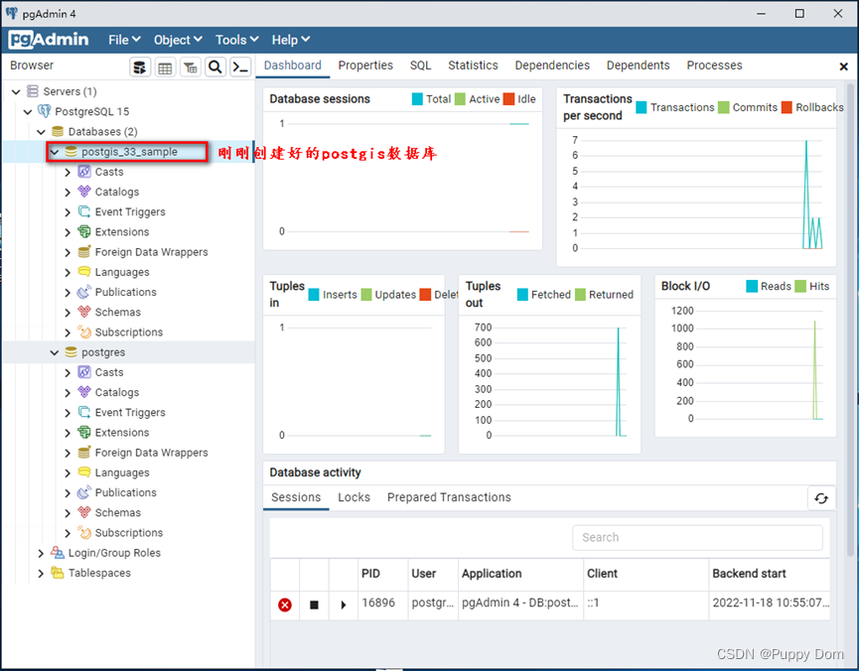Expand the Login/Group Roles node
The height and width of the screenshot is (671, 859).
[41, 553]
